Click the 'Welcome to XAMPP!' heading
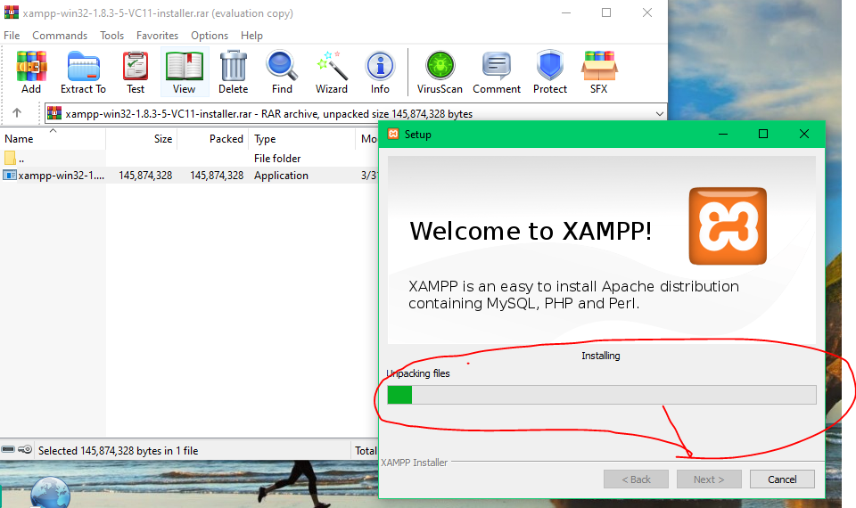The image size is (856, 508). [531, 231]
